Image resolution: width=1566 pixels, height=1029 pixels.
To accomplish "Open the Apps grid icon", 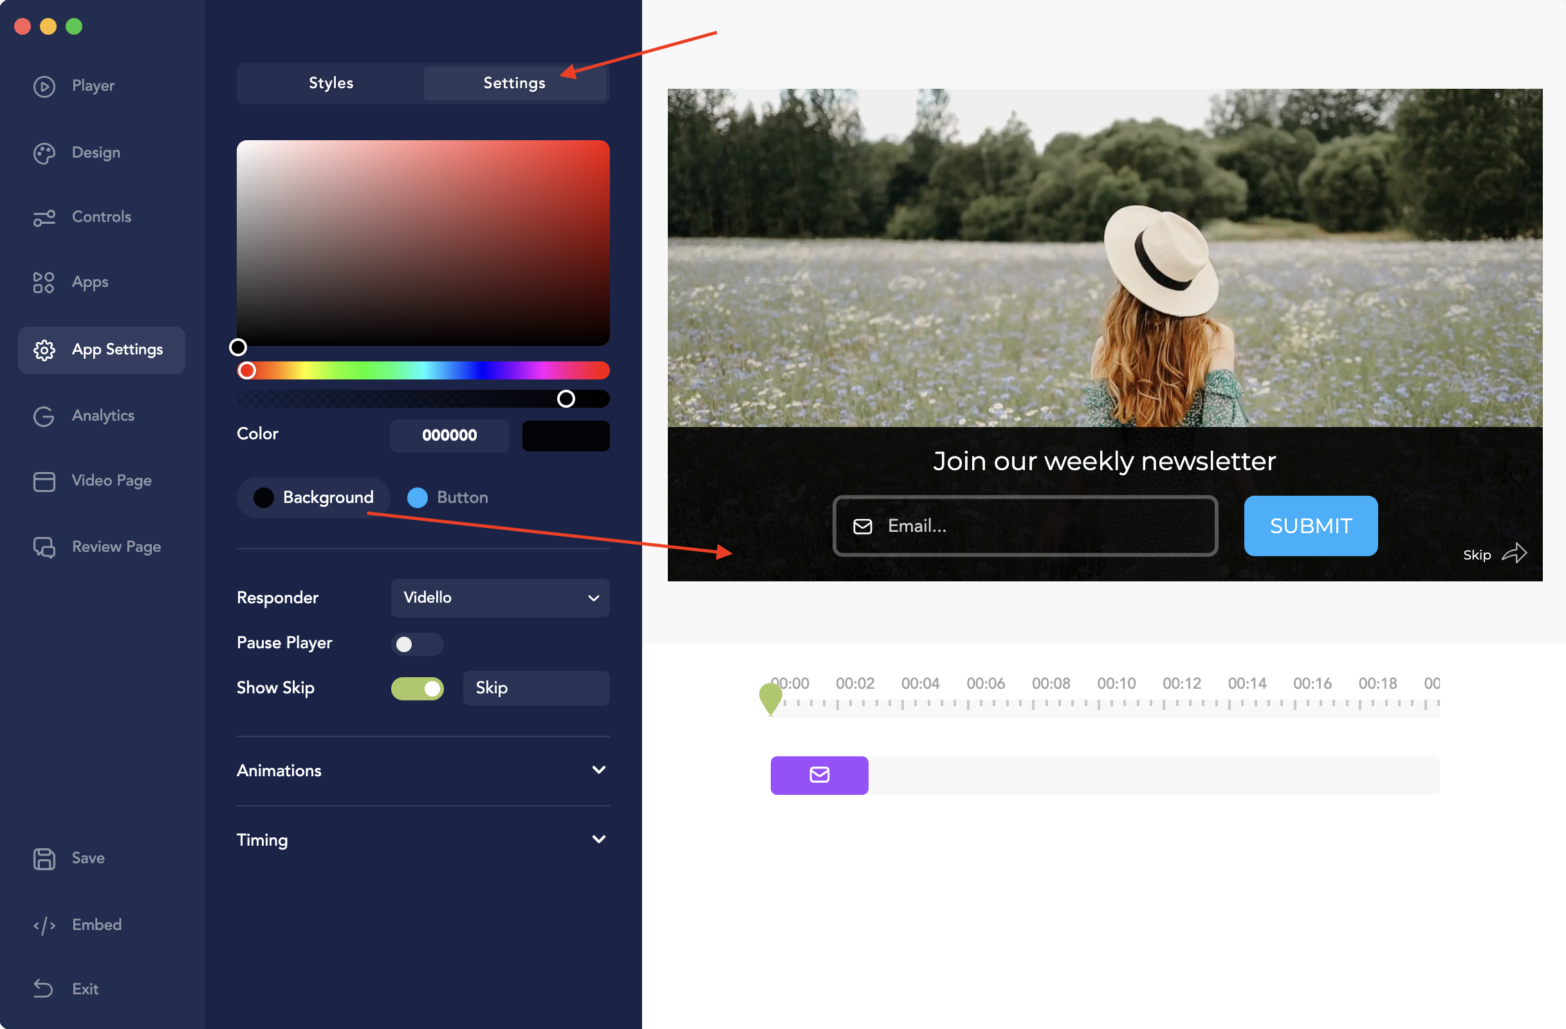I will point(44,283).
